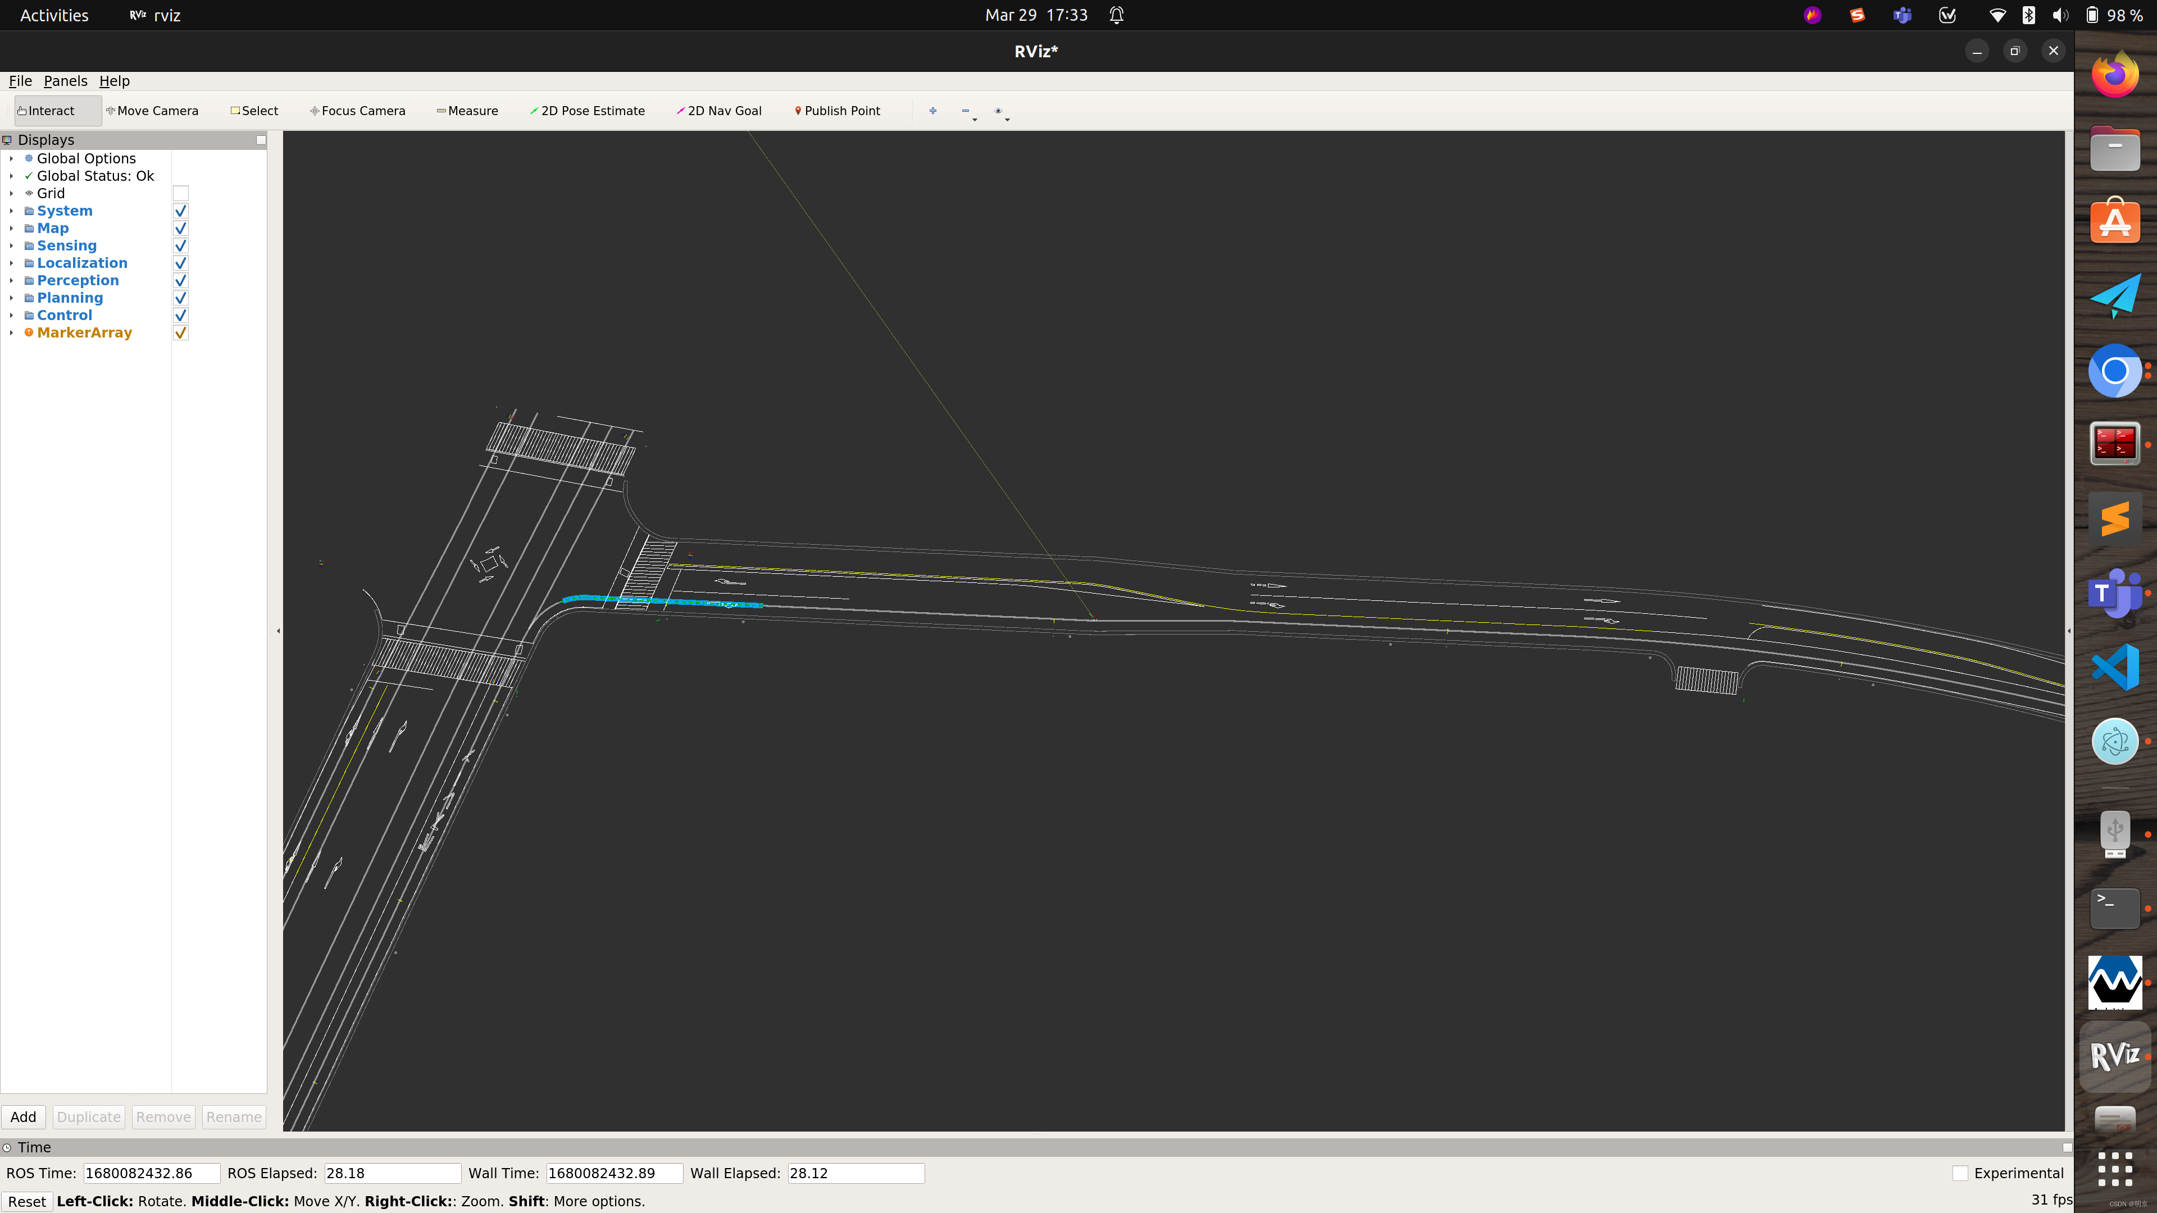The width and height of the screenshot is (2157, 1213).
Task: Activate 2D Nav Goal tool
Action: [719, 111]
